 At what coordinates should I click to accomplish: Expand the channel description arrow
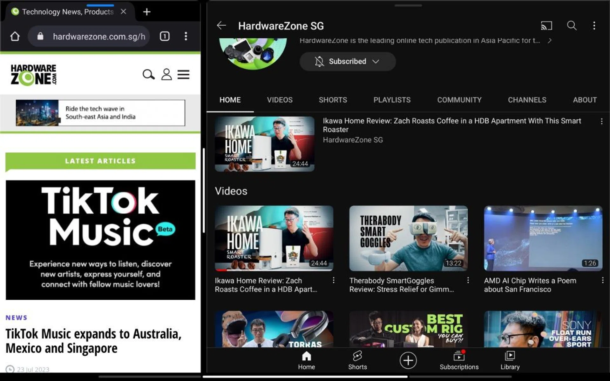point(550,40)
